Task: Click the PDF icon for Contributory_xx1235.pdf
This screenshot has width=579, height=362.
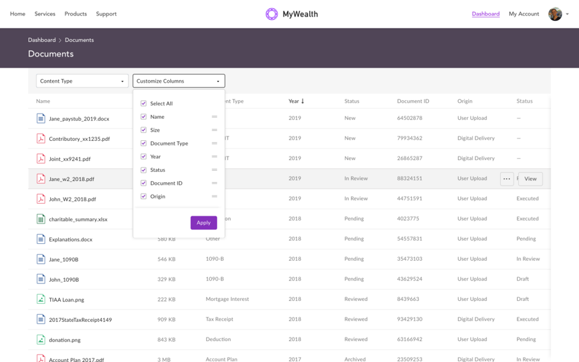Action: click(x=41, y=138)
